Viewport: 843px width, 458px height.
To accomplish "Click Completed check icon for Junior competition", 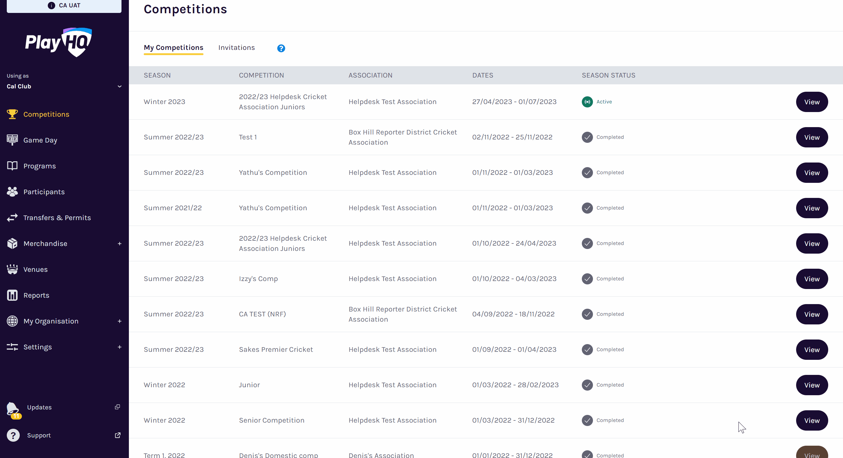I will point(587,385).
